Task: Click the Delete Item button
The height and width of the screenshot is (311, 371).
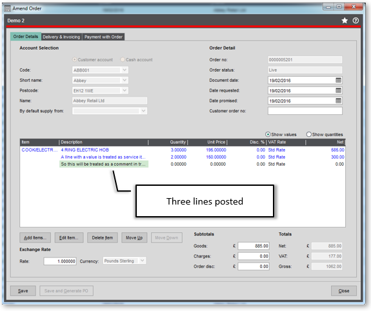Action: click(x=103, y=237)
